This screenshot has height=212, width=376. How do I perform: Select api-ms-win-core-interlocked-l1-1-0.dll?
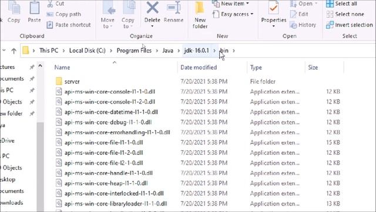(x=114, y=193)
